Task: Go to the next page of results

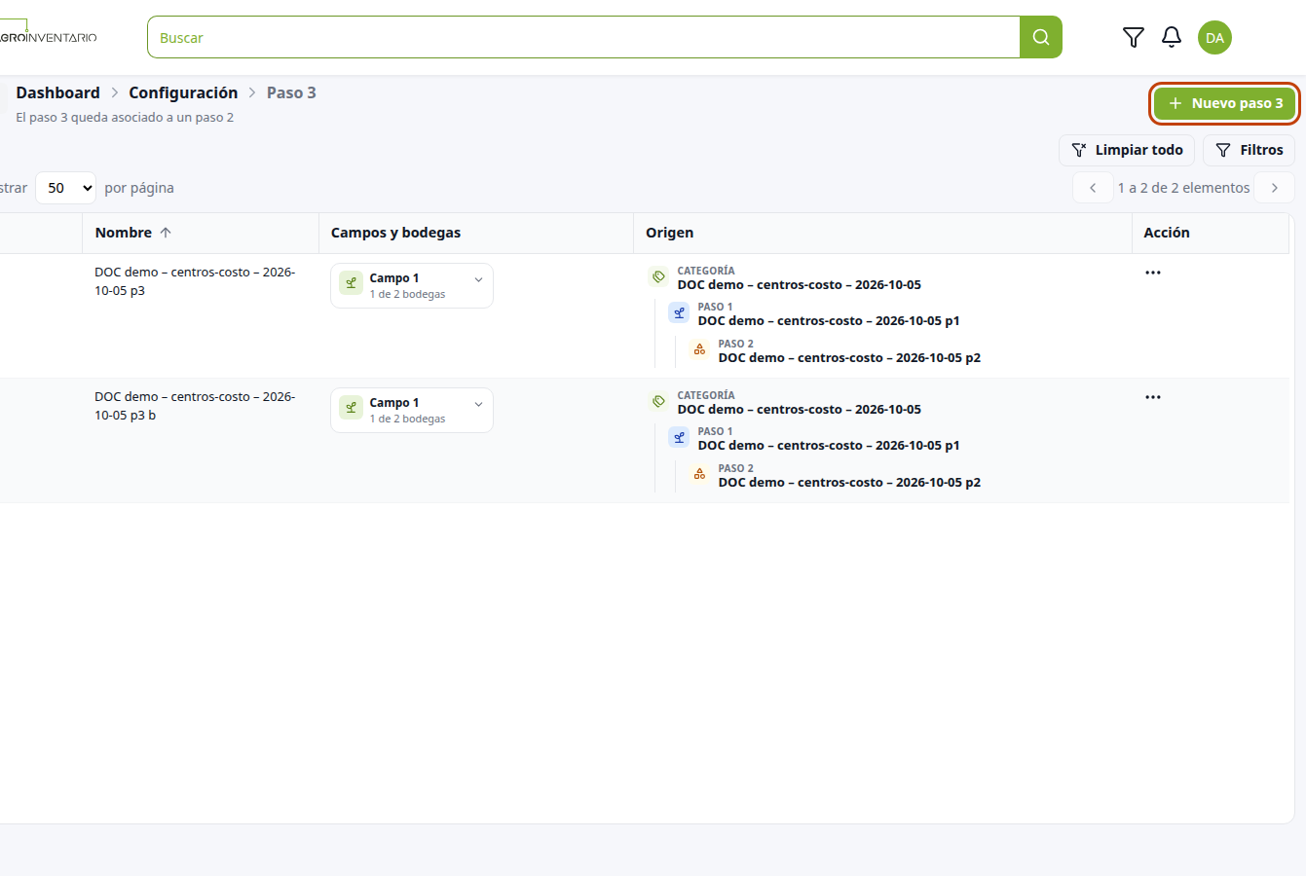Action: [1274, 188]
